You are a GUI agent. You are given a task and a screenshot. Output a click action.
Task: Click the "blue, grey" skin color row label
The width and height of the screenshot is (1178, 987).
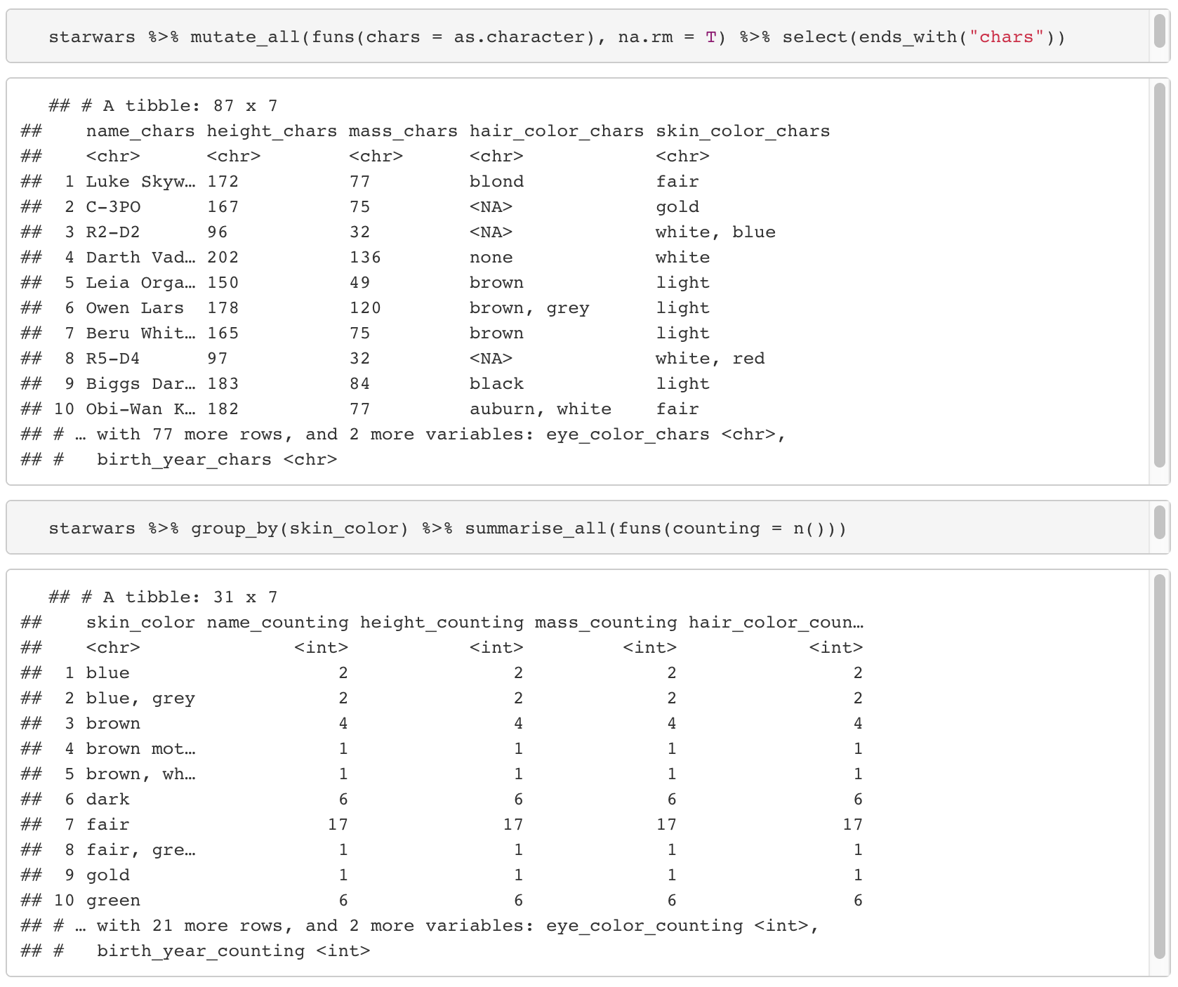(x=140, y=698)
